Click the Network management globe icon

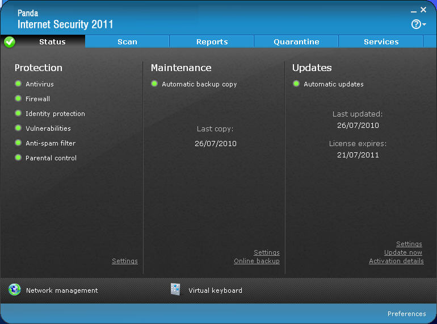click(x=14, y=290)
